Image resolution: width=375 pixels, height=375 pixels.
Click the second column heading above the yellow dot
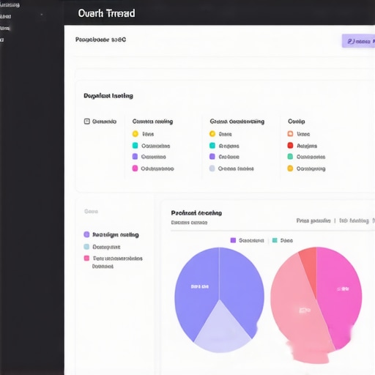[152, 122]
